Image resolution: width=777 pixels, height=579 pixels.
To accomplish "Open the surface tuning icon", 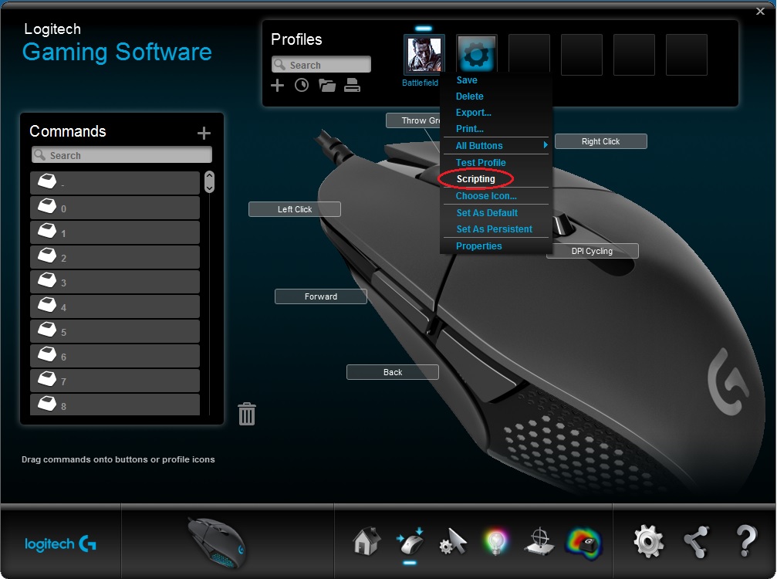I will [x=540, y=542].
